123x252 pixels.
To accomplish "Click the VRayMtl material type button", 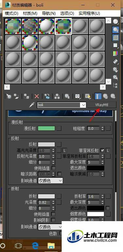I will (102, 105).
